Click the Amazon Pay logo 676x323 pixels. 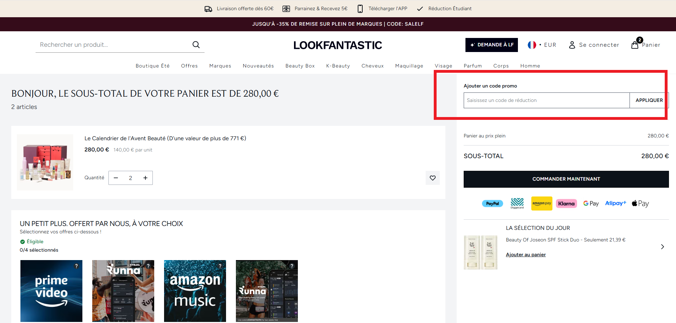pyautogui.click(x=542, y=204)
